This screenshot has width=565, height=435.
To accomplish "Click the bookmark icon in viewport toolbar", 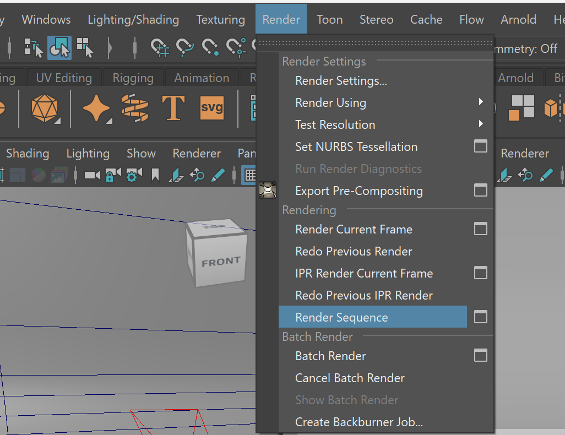I will click(155, 176).
